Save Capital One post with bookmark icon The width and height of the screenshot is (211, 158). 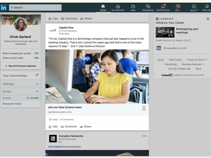tap(144, 108)
